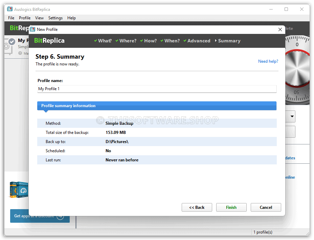Maximize the Auslogics BitReplica window
314x240 pixels.
tap(286, 9)
